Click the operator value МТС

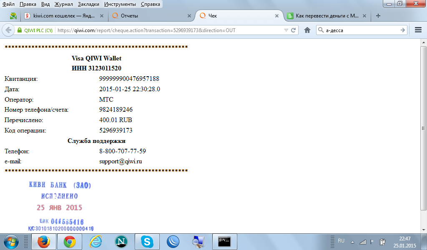[x=106, y=99]
